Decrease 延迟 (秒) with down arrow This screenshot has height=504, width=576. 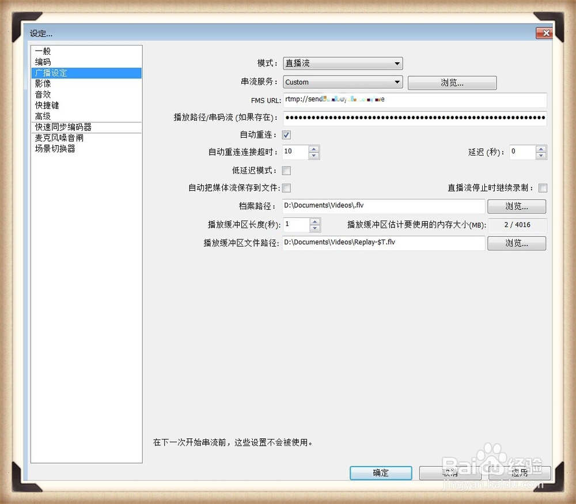541,156
